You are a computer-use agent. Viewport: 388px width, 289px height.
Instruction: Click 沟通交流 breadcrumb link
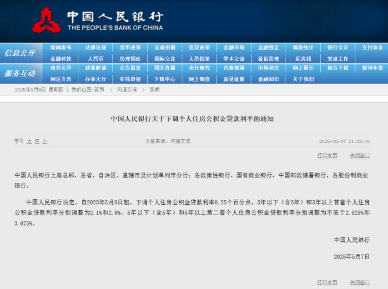click(127, 90)
